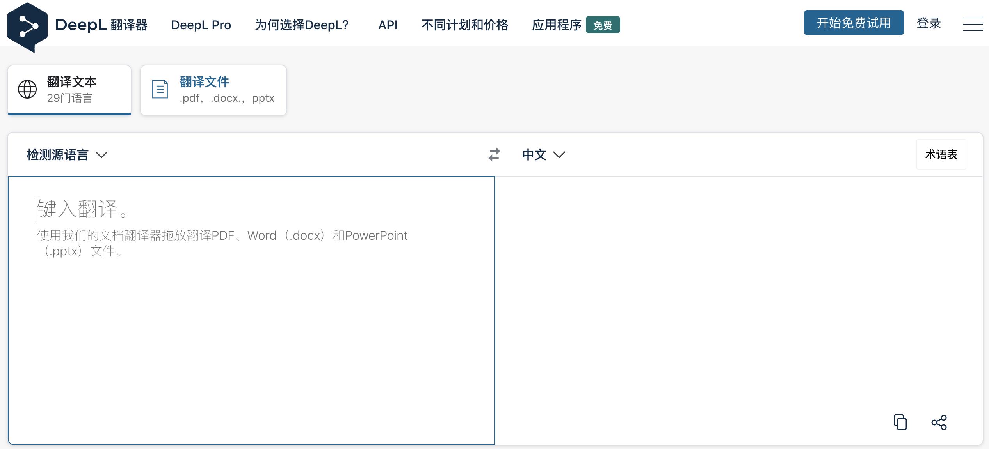The image size is (989, 449).
Task: Click the 免费 badge next to 应用程序
Action: coord(603,25)
